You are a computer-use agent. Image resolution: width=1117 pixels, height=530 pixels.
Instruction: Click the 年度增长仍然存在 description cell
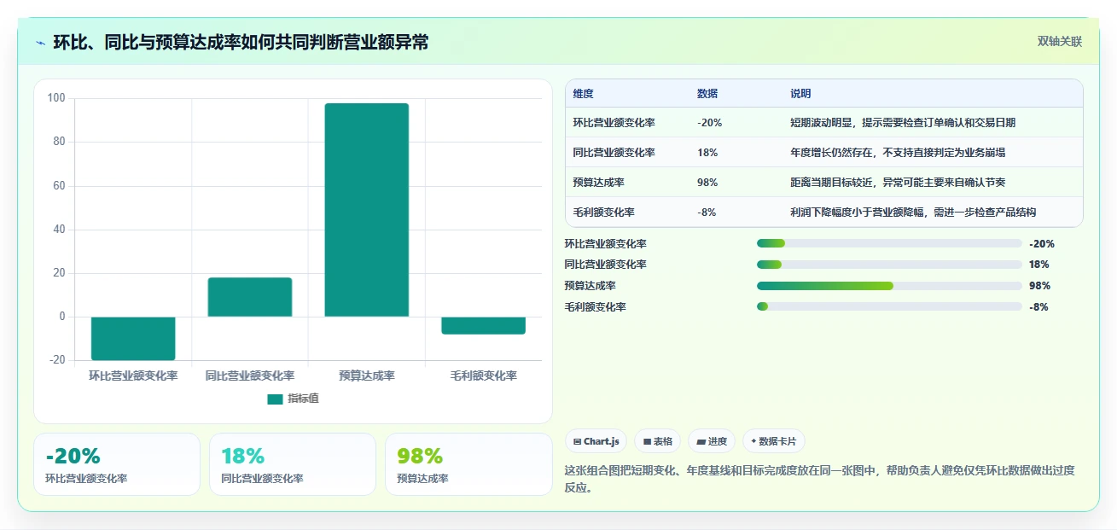898,153
